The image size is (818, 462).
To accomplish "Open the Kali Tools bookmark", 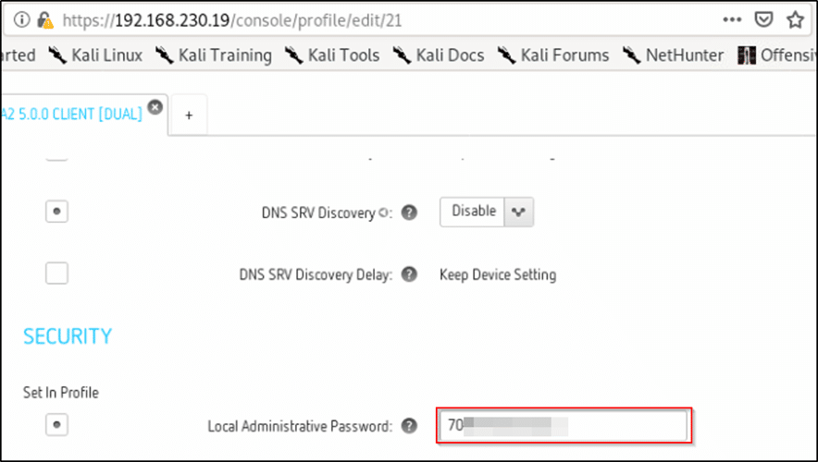I will [x=333, y=55].
